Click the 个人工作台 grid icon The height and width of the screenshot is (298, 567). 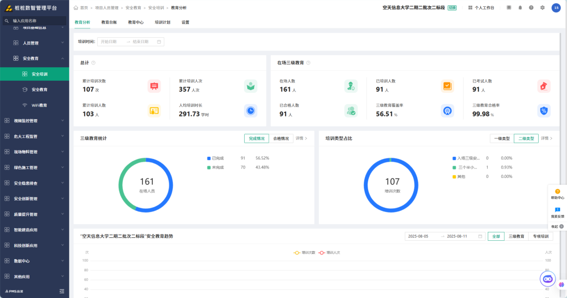tap(470, 7)
